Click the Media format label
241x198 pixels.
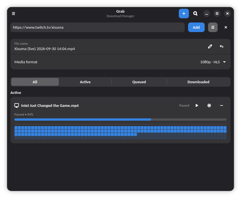26,62
